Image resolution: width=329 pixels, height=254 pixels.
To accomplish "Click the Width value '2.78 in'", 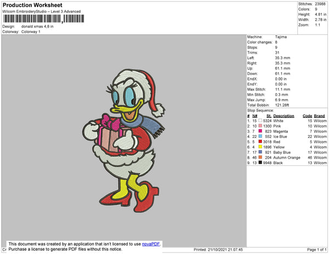I will coord(321,20).
